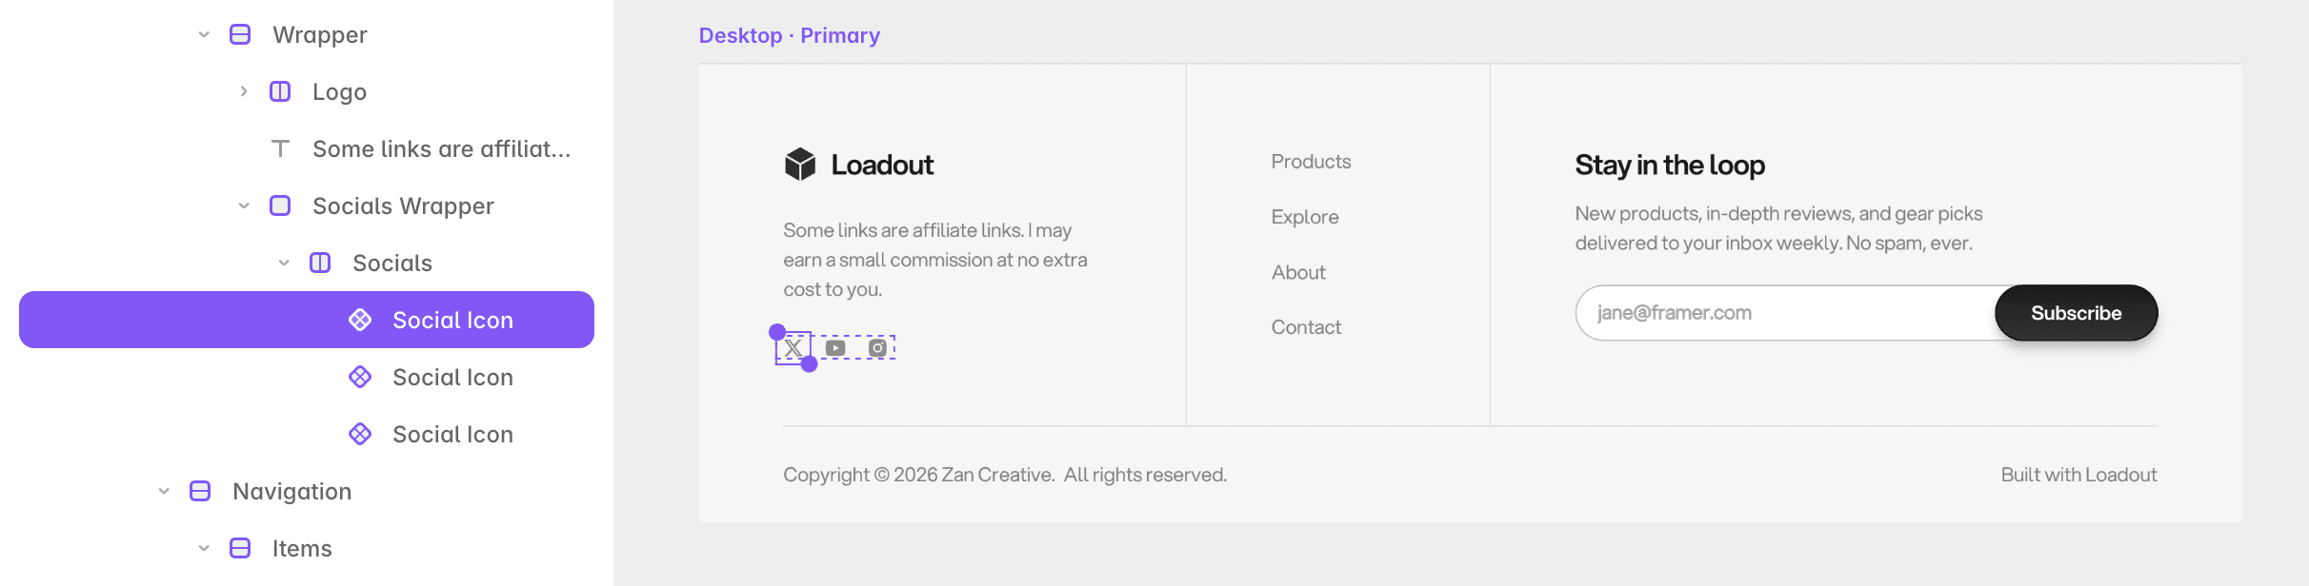Click the Desktop · Primary breakpoint label

(x=790, y=35)
